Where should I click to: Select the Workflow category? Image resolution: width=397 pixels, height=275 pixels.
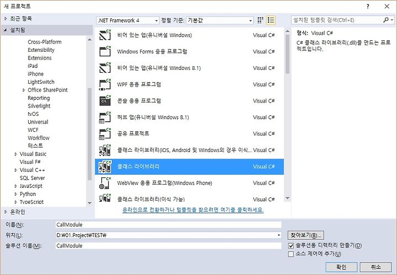click(x=39, y=138)
